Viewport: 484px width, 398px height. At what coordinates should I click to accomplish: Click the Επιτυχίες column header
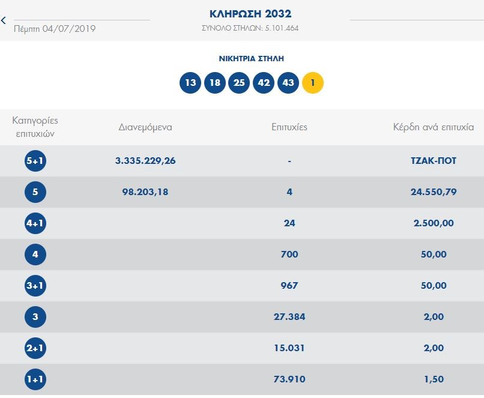tap(289, 127)
